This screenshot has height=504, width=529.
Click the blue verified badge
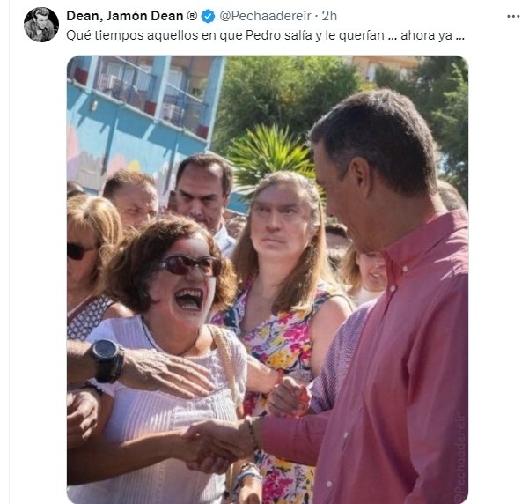(x=208, y=16)
